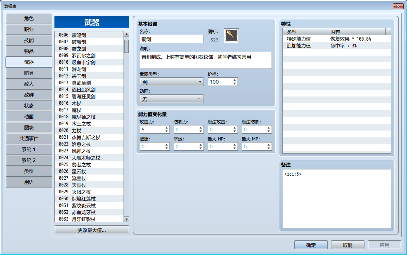Increase the 最大 HP stepper value
407x255 pixels.
[235, 145]
